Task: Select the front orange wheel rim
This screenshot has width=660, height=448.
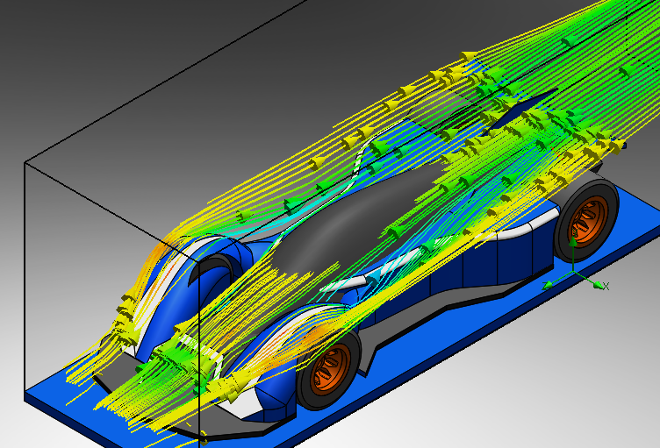Action: pos(330,370)
